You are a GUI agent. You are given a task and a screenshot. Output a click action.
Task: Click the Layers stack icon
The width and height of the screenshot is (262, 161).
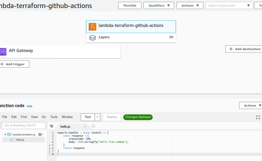click(x=92, y=38)
